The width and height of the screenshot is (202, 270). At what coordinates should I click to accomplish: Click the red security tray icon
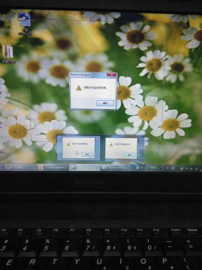coord(168,168)
